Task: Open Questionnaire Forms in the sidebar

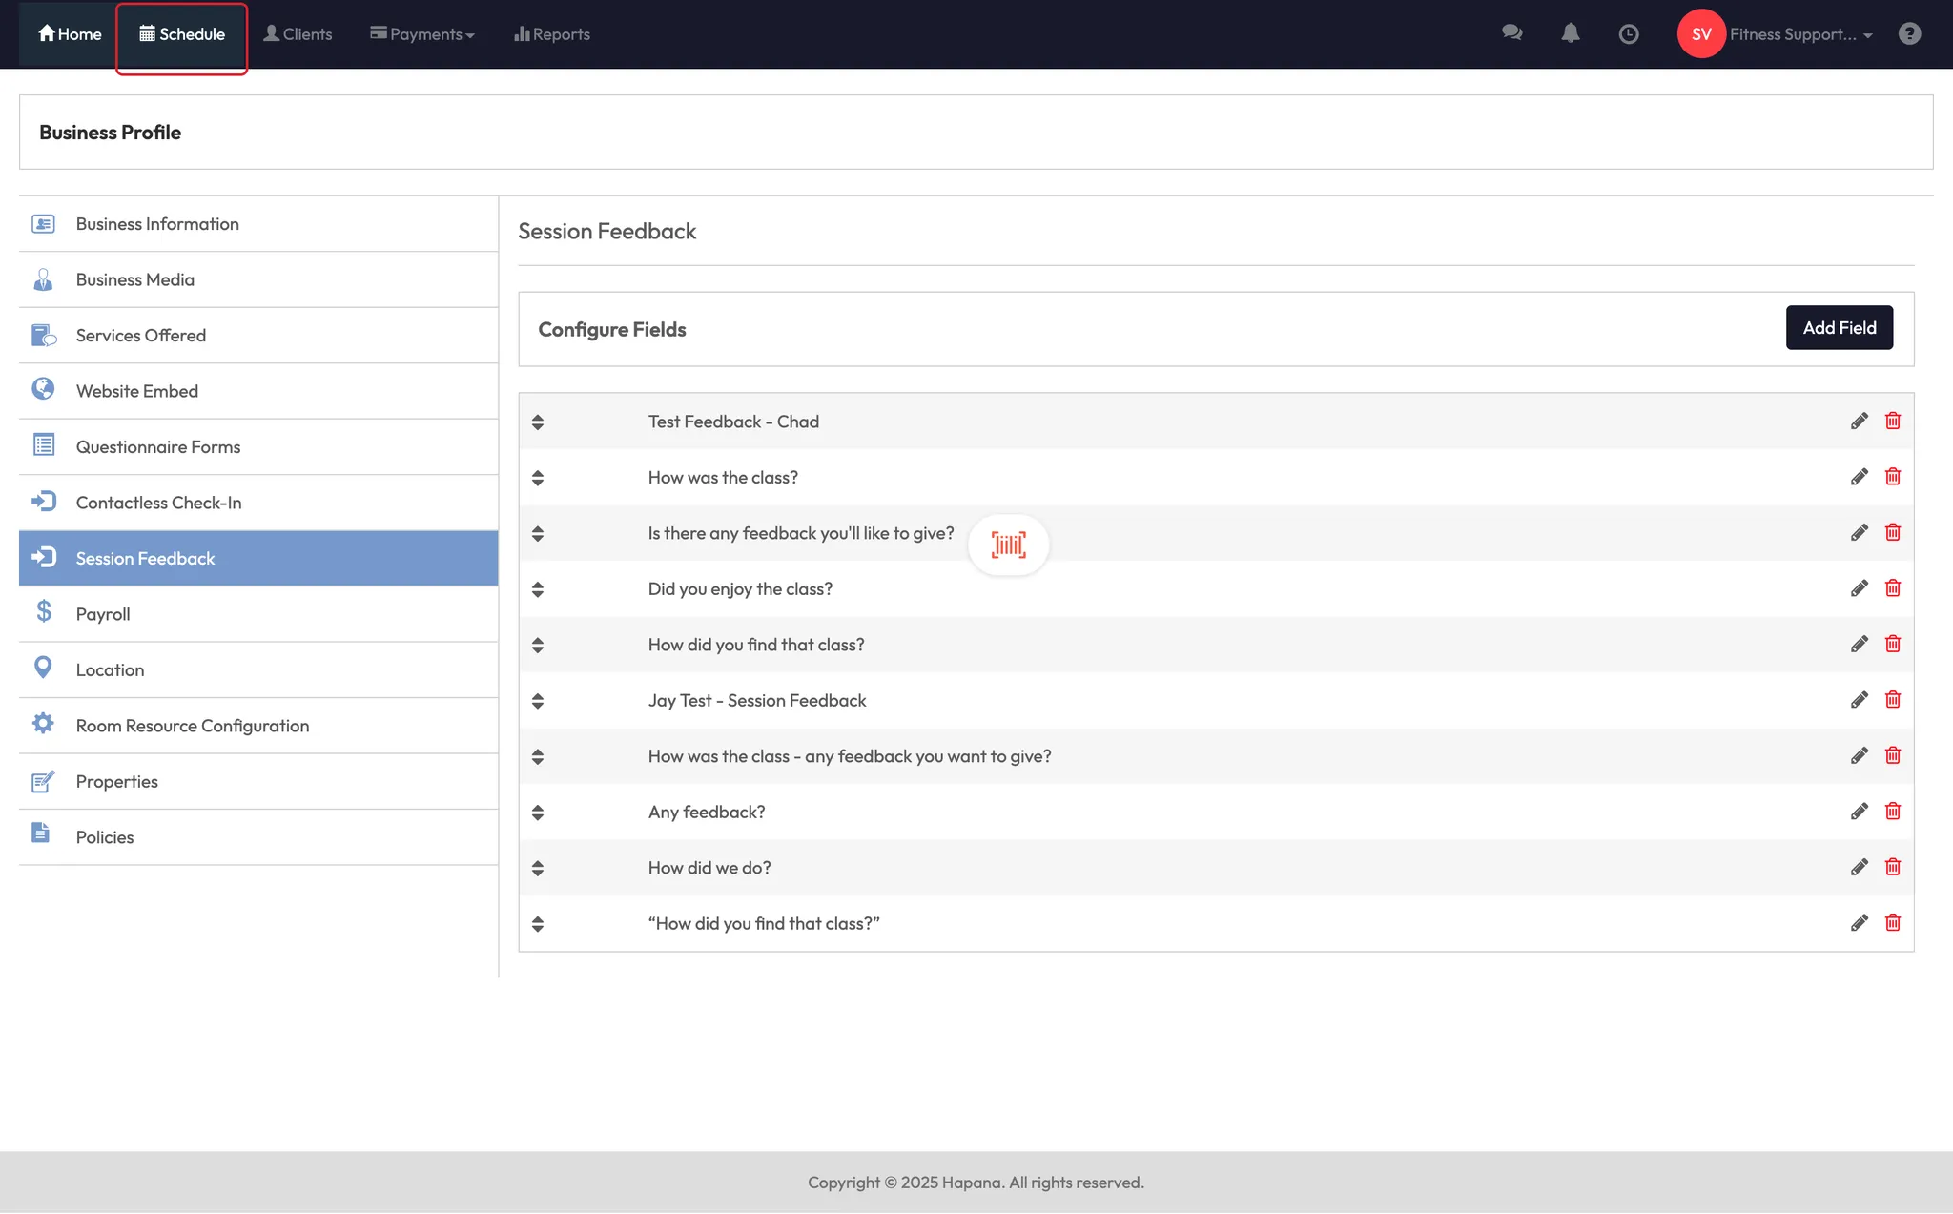Action: pos(158,447)
